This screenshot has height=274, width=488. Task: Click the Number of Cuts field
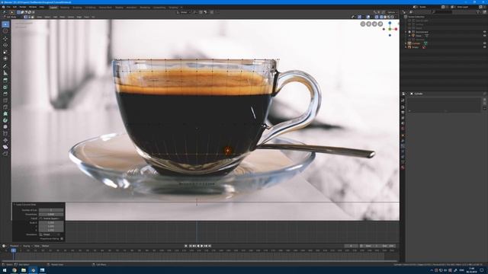point(51,210)
